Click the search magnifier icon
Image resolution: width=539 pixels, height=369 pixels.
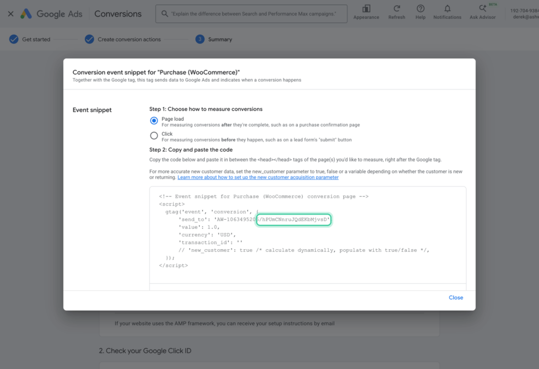tap(165, 14)
